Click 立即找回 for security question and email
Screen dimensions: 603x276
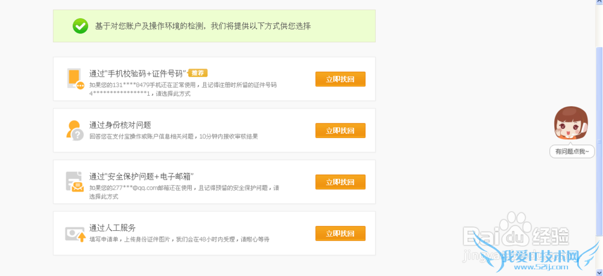[x=340, y=181]
